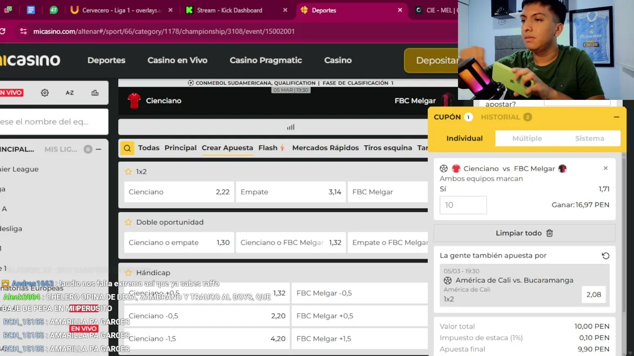Reload the page from the browser toolbar

pyautogui.click(x=2, y=31)
